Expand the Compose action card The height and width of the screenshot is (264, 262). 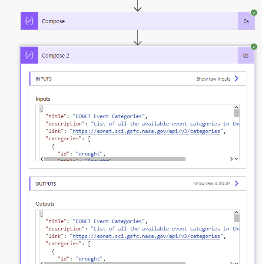(x=138, y=21)
